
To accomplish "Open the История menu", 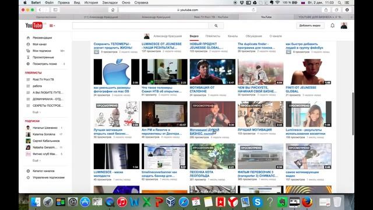I will pyautogui.click(x=91, y=2).
